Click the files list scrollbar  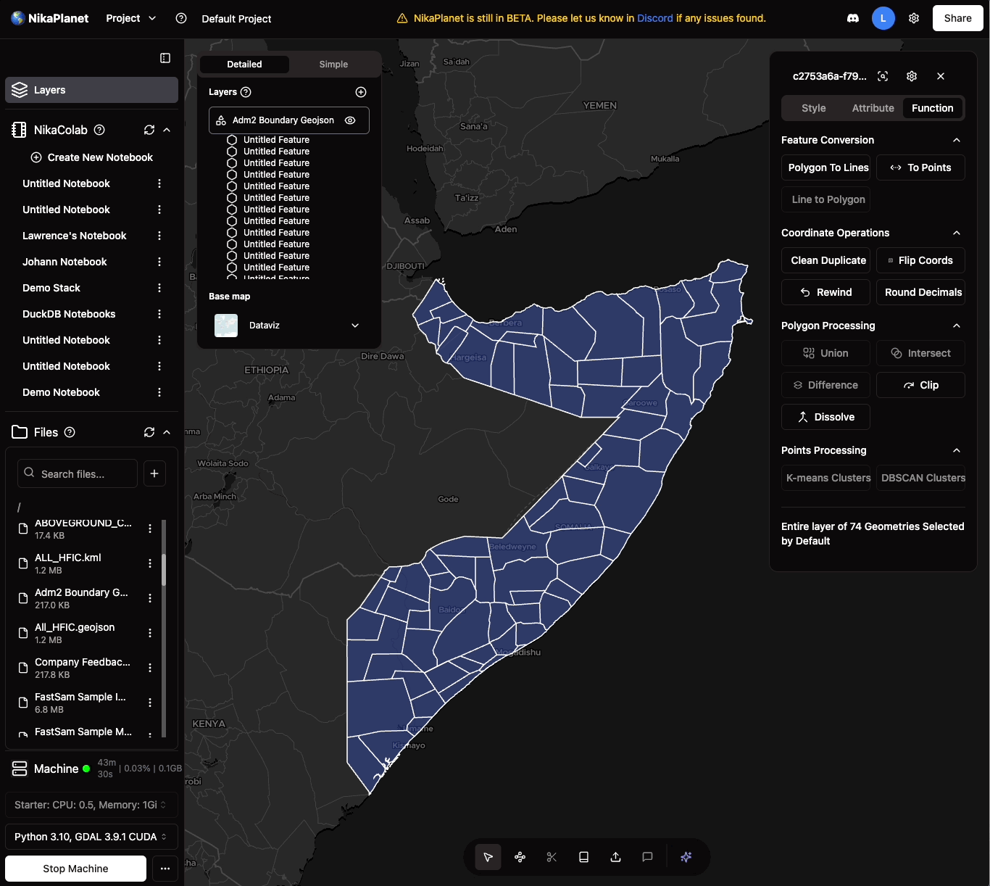pyautogui.click(x=164, y=570)
